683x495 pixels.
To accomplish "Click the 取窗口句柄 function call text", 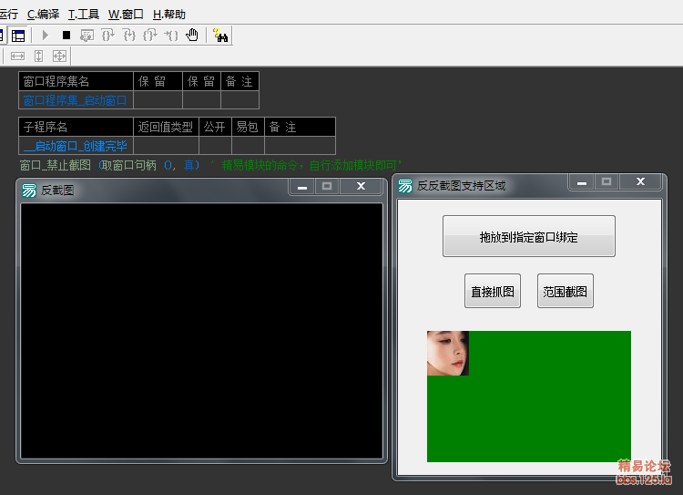I will pos(129,165).
